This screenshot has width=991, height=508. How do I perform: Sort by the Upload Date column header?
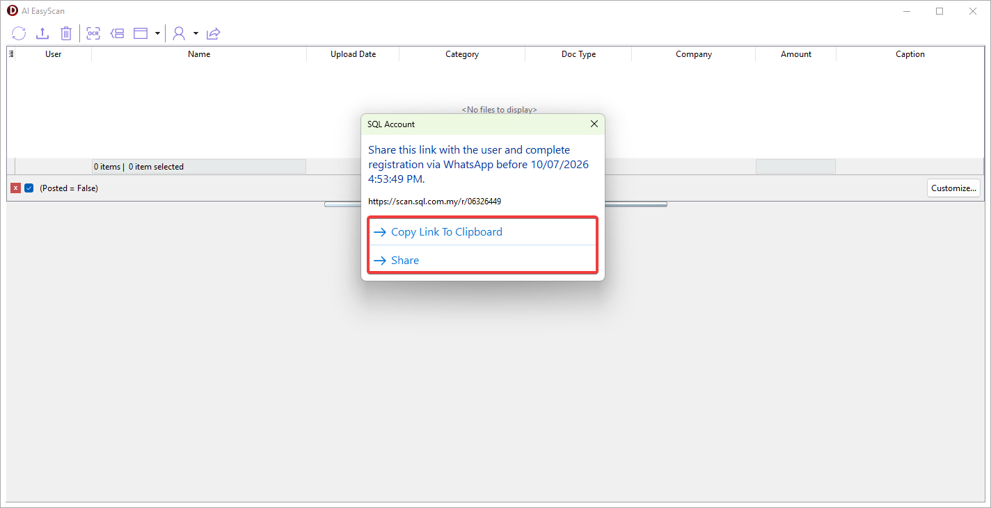tap(353, 54)
